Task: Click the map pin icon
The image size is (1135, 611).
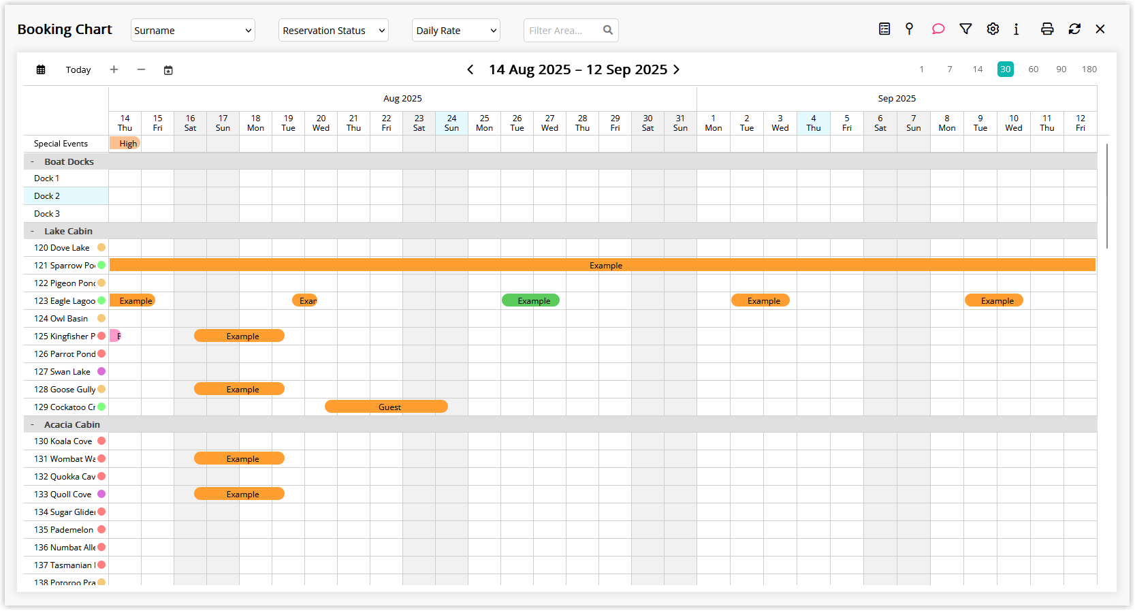Action: click(x=909, y=29)
